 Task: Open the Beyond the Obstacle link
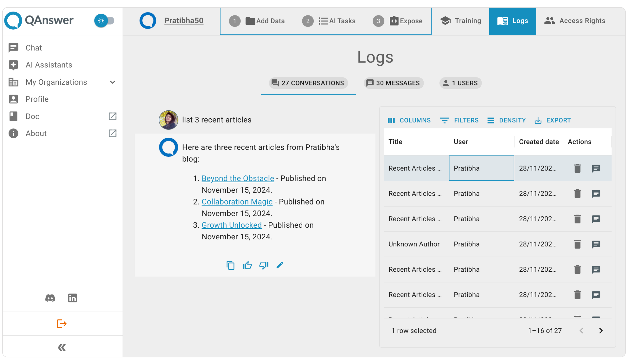[238, 178]
